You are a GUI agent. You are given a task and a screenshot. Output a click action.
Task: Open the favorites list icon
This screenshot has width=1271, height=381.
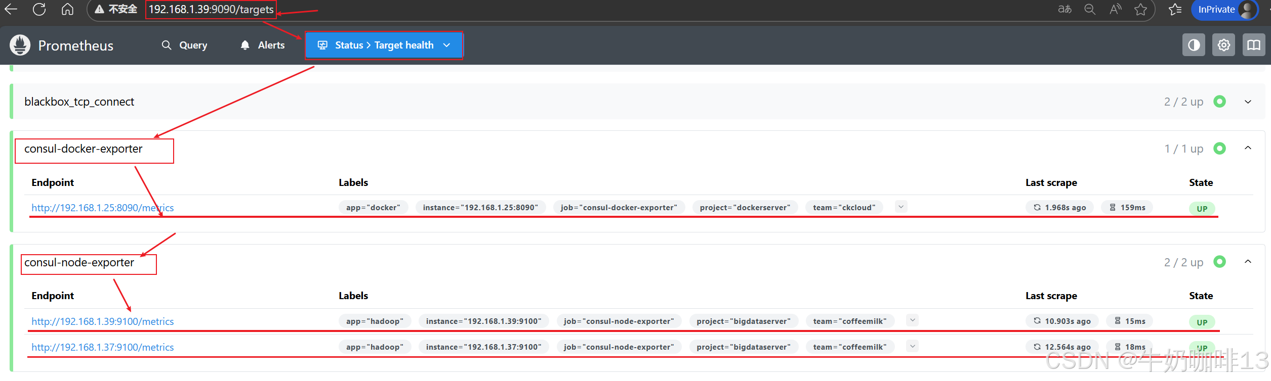coord(1175,9)
